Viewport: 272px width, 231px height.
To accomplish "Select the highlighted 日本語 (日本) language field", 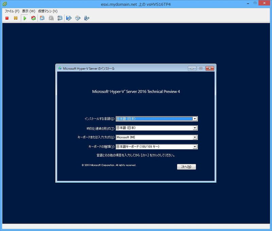I will 156,119.
